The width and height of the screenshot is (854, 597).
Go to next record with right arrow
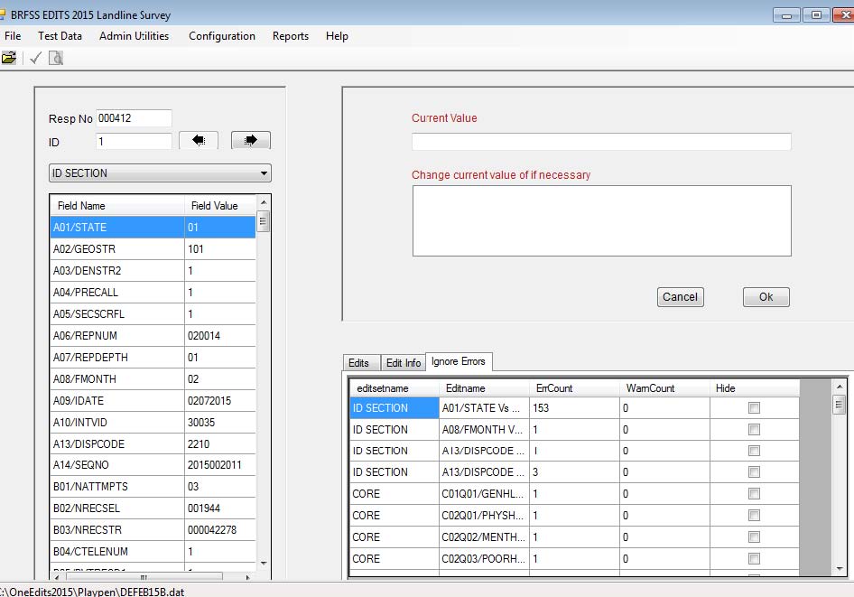pos(251,140)
